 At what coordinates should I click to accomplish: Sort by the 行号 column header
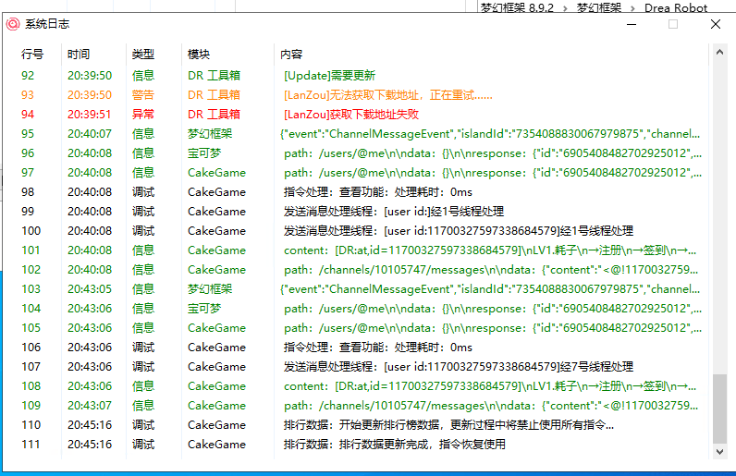coord(32,55)
